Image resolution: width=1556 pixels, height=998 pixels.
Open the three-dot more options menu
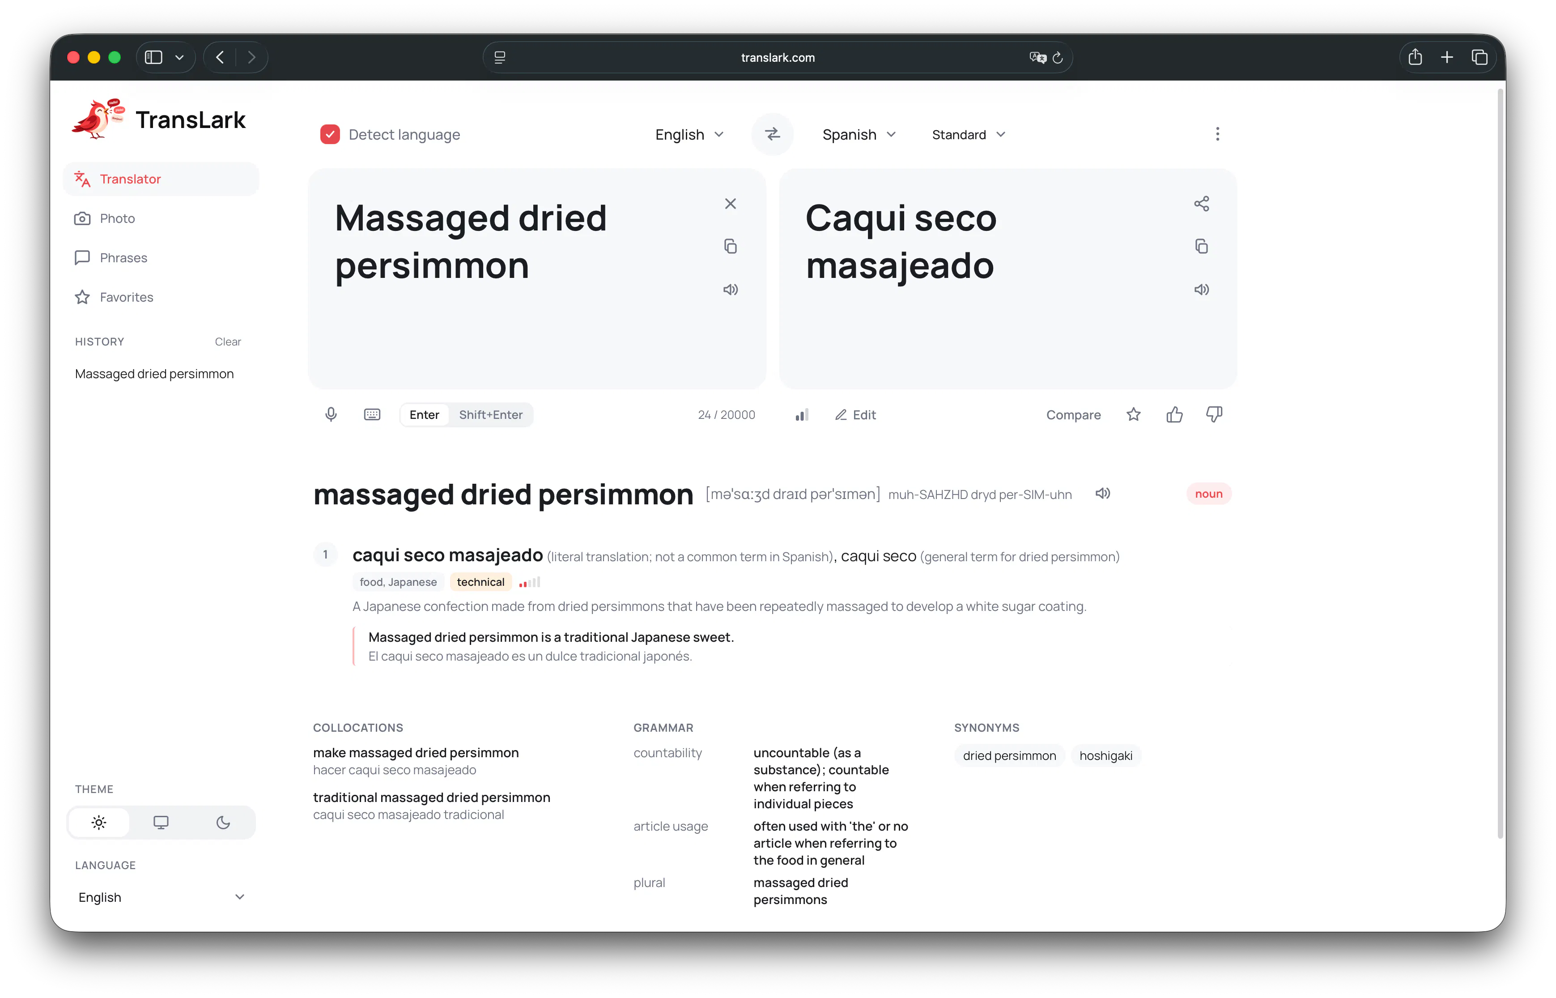(1217, 134)
